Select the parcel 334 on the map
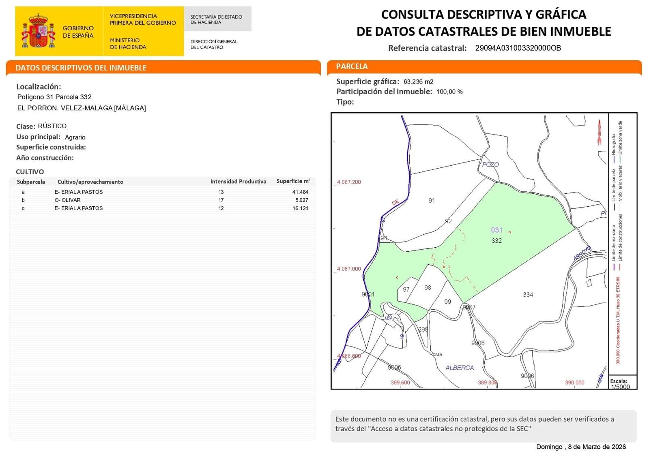The height and width of the screenshot is (458, 649). [527, 295]
